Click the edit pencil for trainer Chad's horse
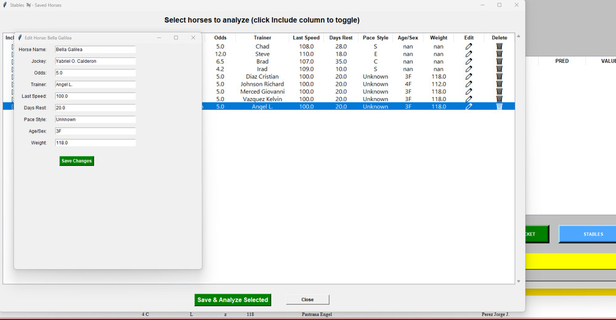Viewport: 616px width, 320px height. [x=469, y=46]
